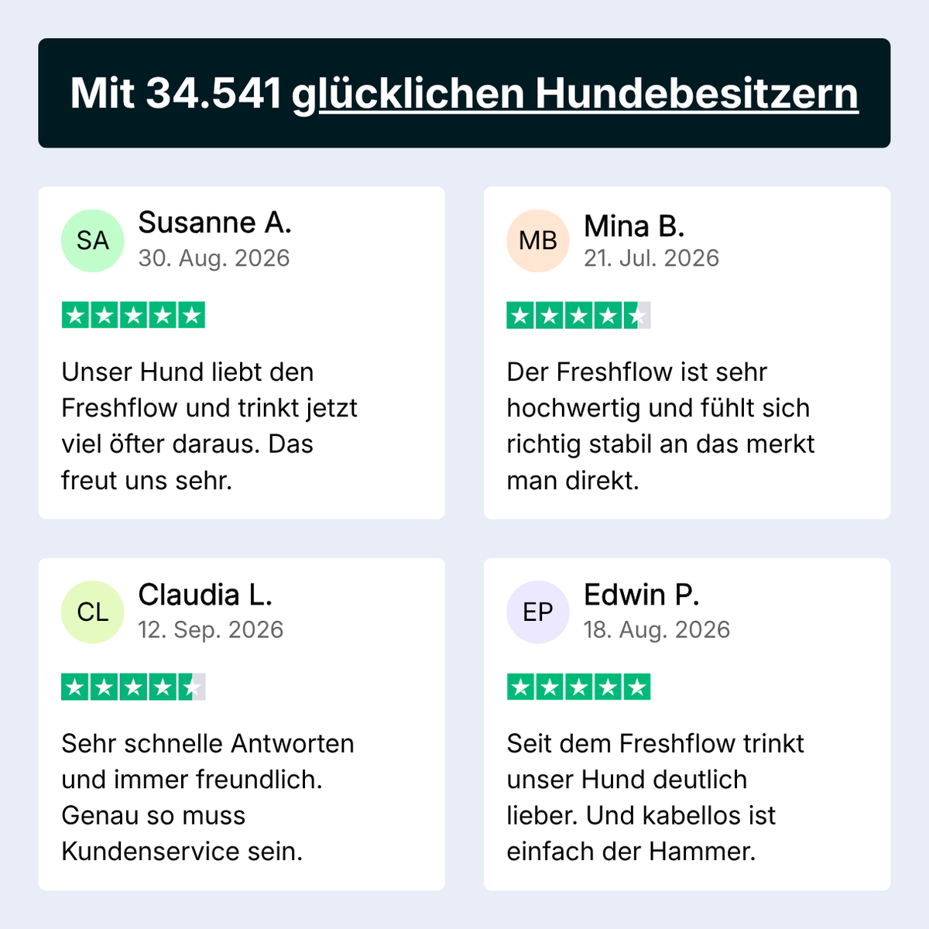Click the date 18. Aug. 2026
Image resolution: width=929 pixels, height=929 pixels.
[657, 629]
